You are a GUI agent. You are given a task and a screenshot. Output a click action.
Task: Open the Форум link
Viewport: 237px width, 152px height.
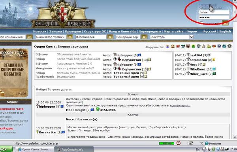click(x=192, y=32)
